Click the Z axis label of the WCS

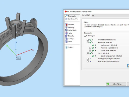[x=17, y=42]
